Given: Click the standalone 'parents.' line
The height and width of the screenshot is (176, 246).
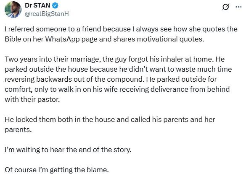Looking at the screenshot, I should (18, 130).
